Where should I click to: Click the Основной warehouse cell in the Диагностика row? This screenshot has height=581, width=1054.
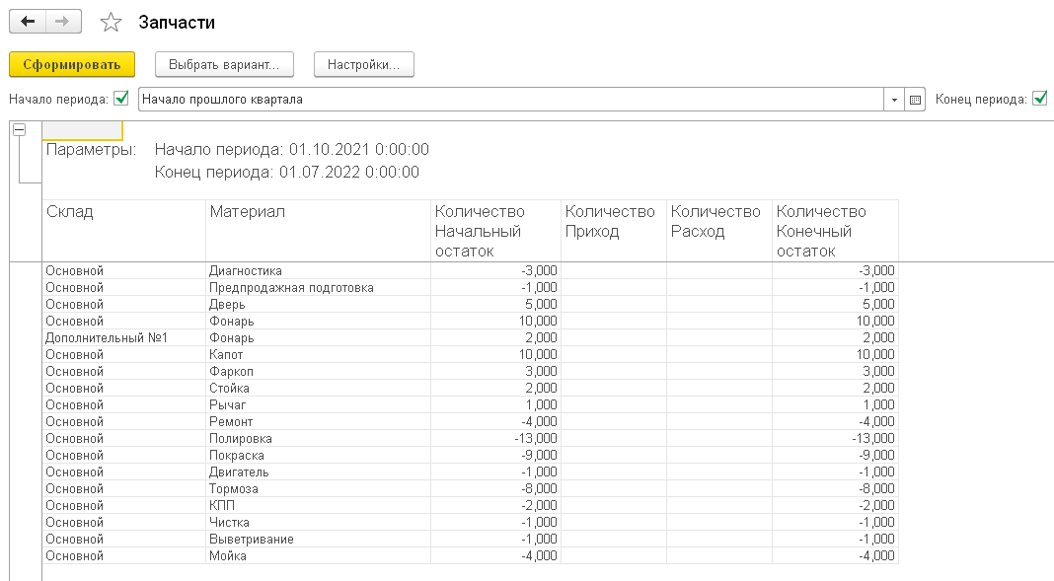(123, 270)
